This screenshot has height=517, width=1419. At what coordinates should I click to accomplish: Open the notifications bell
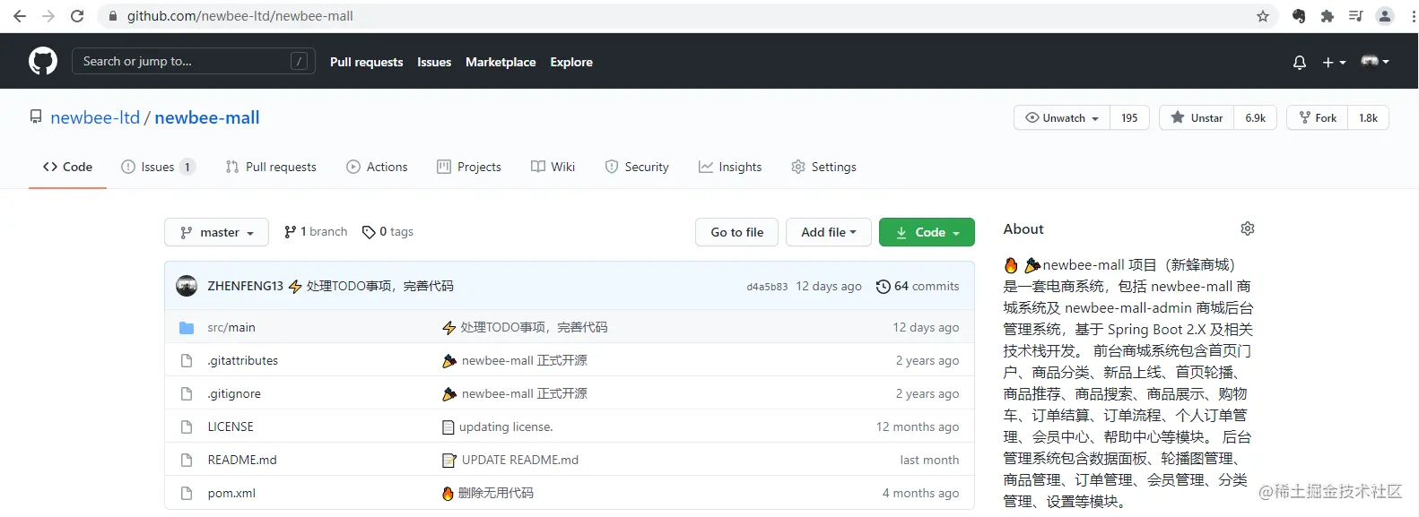[1299, 62]
